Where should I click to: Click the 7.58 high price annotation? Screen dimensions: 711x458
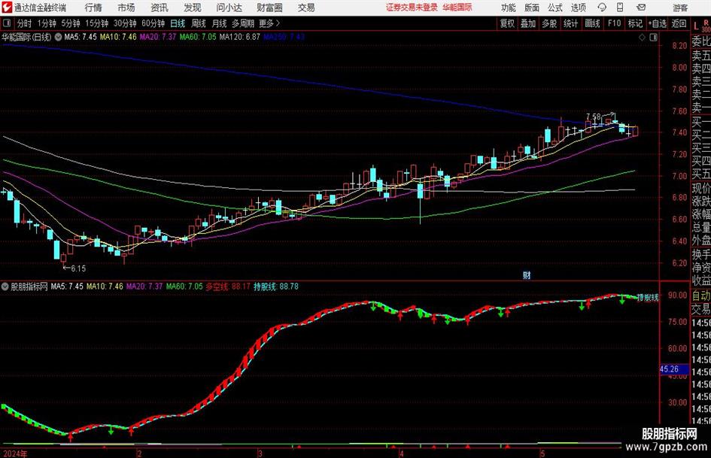(x=593, y=117)
